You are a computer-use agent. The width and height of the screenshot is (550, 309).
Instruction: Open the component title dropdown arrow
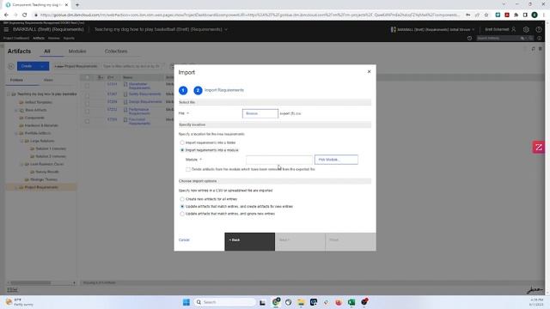click(x=226, y=29)
